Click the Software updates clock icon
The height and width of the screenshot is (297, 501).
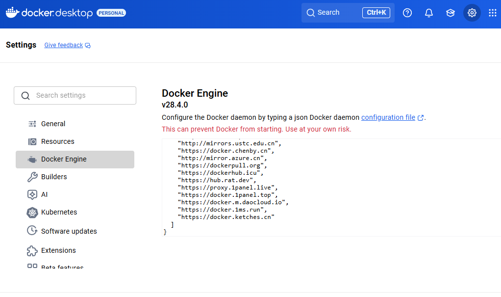coord(32,230)
